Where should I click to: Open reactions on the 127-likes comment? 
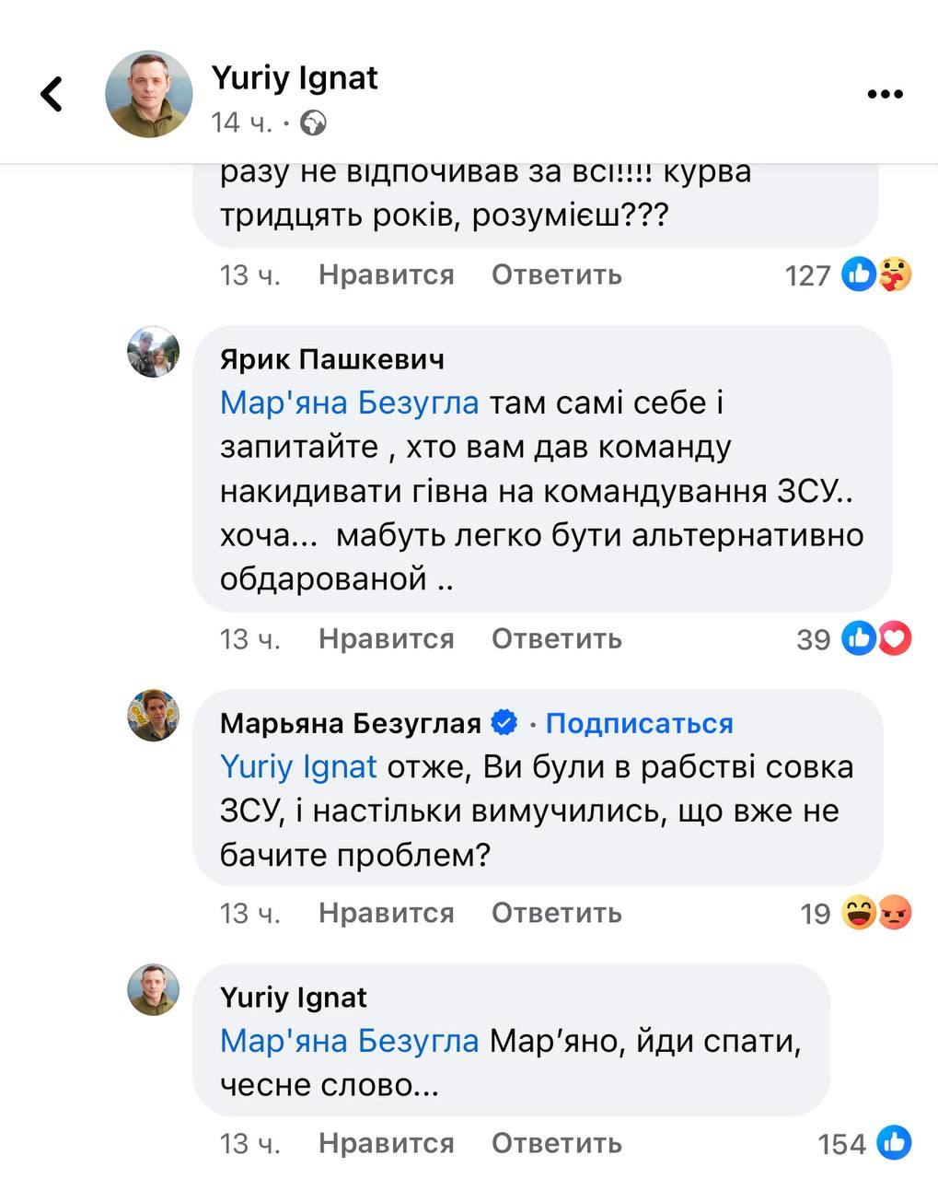(x=874, y=274)
